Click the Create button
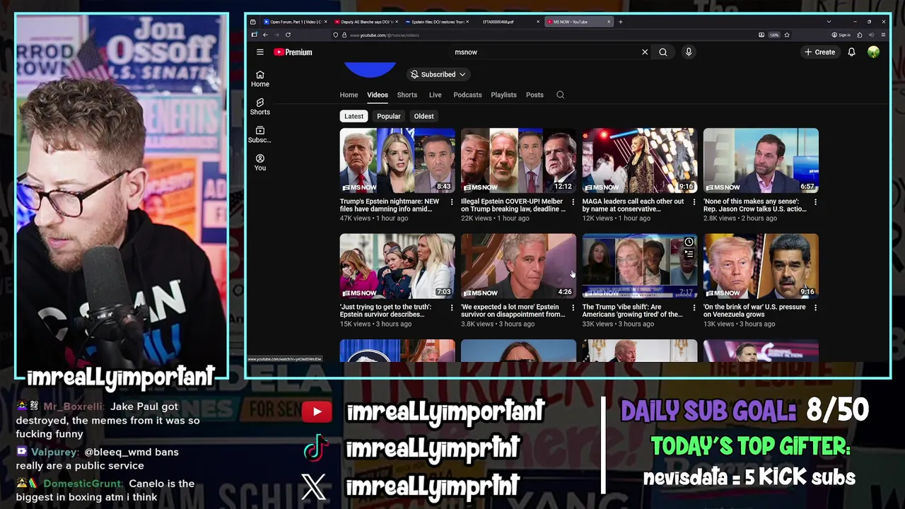Screen dimensions: 905x509 [x=819, y=52]
